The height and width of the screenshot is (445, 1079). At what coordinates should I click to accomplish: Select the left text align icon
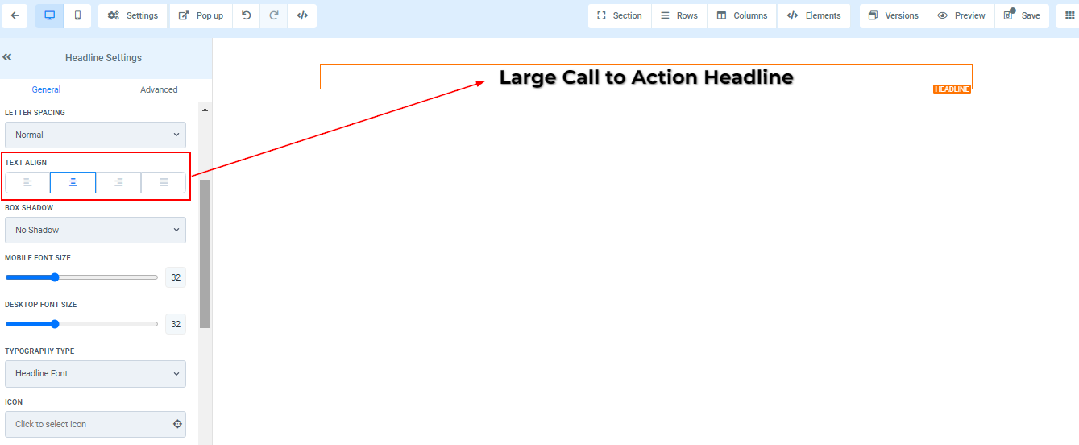[x=27, y=183]
